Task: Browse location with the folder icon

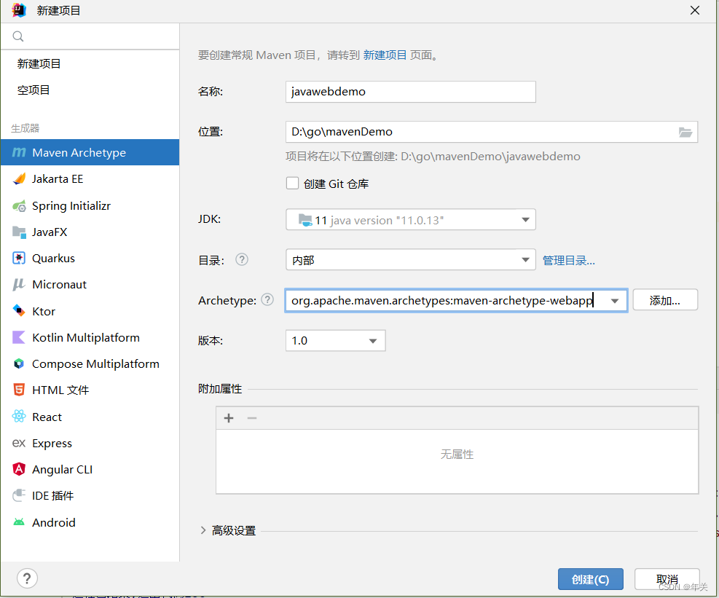Action: (x=685, y=132)
